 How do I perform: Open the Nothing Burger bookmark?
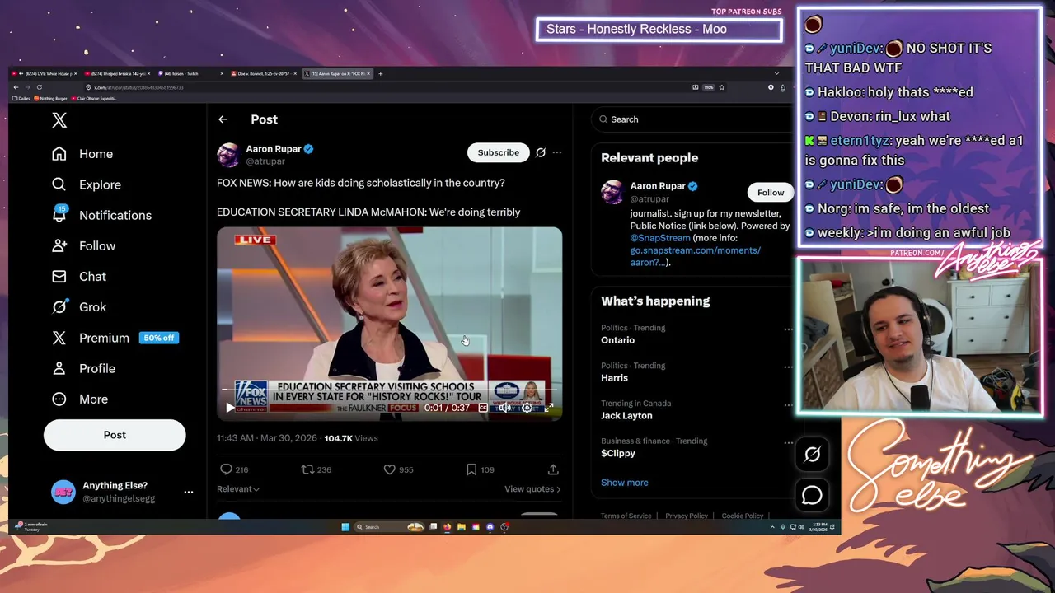[51, 98]
